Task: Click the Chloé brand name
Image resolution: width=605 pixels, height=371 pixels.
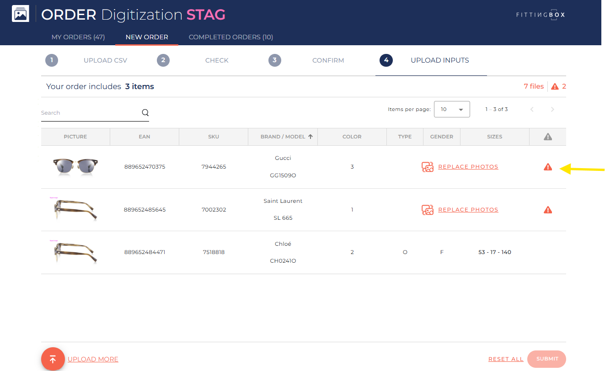Action: [283, 244]
